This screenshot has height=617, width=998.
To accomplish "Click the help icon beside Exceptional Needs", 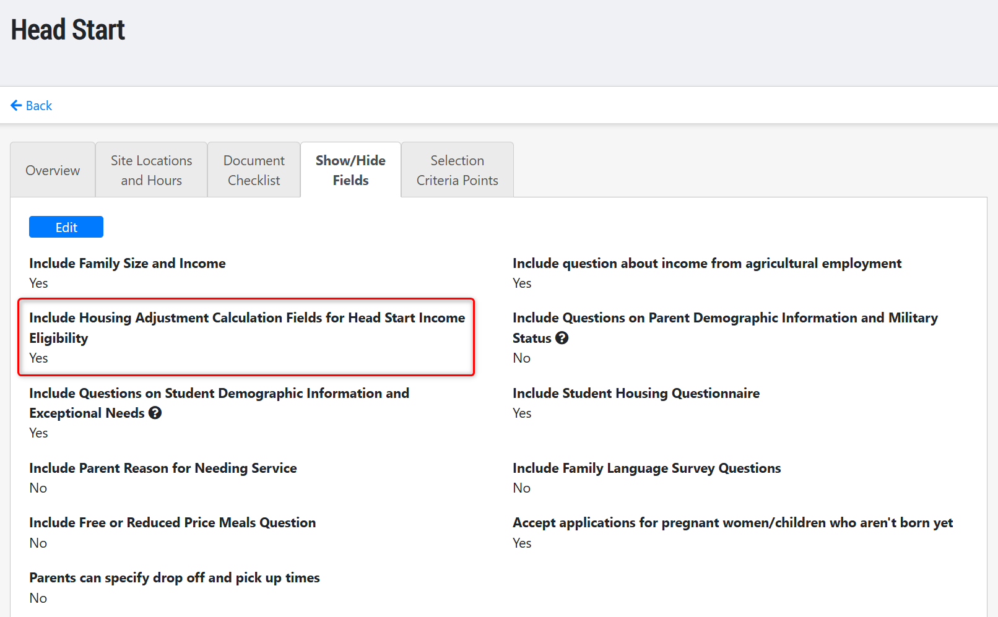I will pyautogui.click(x=155, y=413).
